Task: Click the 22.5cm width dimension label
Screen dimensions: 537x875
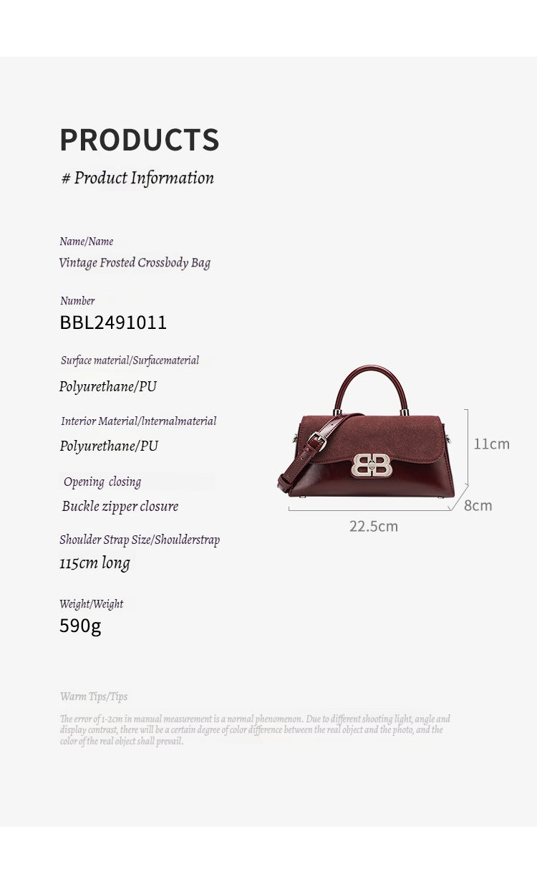Action: pyautogui.click(x=374, y=526)
